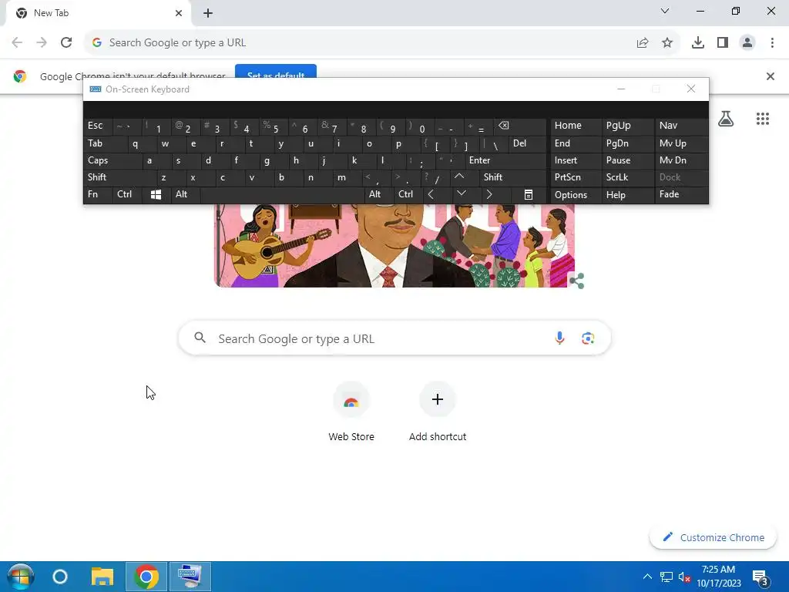
Task: Open the notification center icon
Action: [x=760, y=577]
